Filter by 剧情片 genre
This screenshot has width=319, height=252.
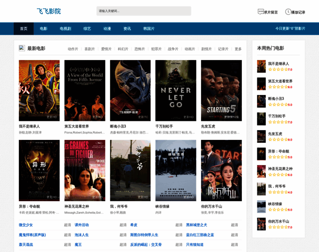tap(206, 49)
